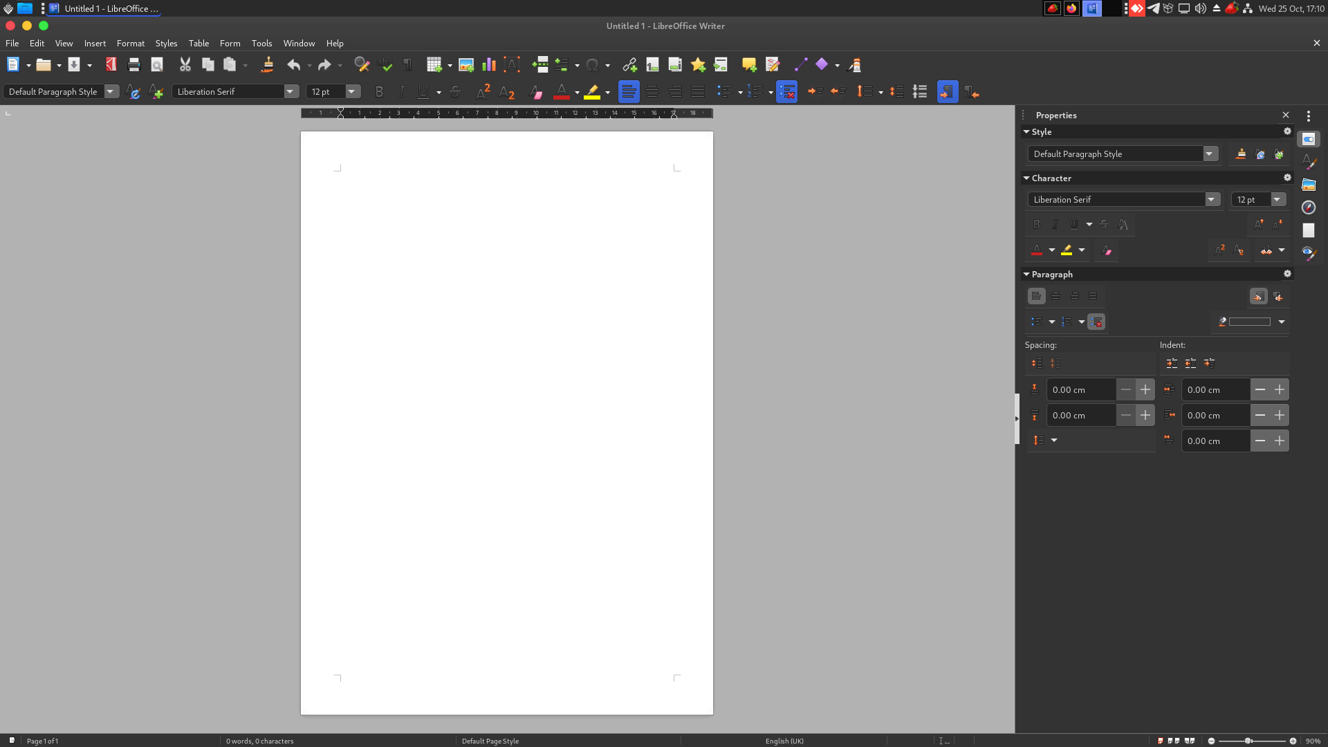Image resolution: width=1328 pixels, height=747 pixels.
Task: Click English (UK) language in status bar
Action: 784,741
